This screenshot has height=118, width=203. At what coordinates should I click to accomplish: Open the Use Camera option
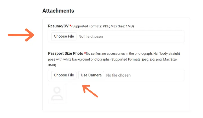(x=91, y=75)
